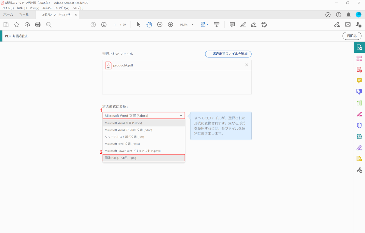The width and height of the screenshot is (365, 233).
Task: Click the star bookmark icon
Action: [17, 25]
